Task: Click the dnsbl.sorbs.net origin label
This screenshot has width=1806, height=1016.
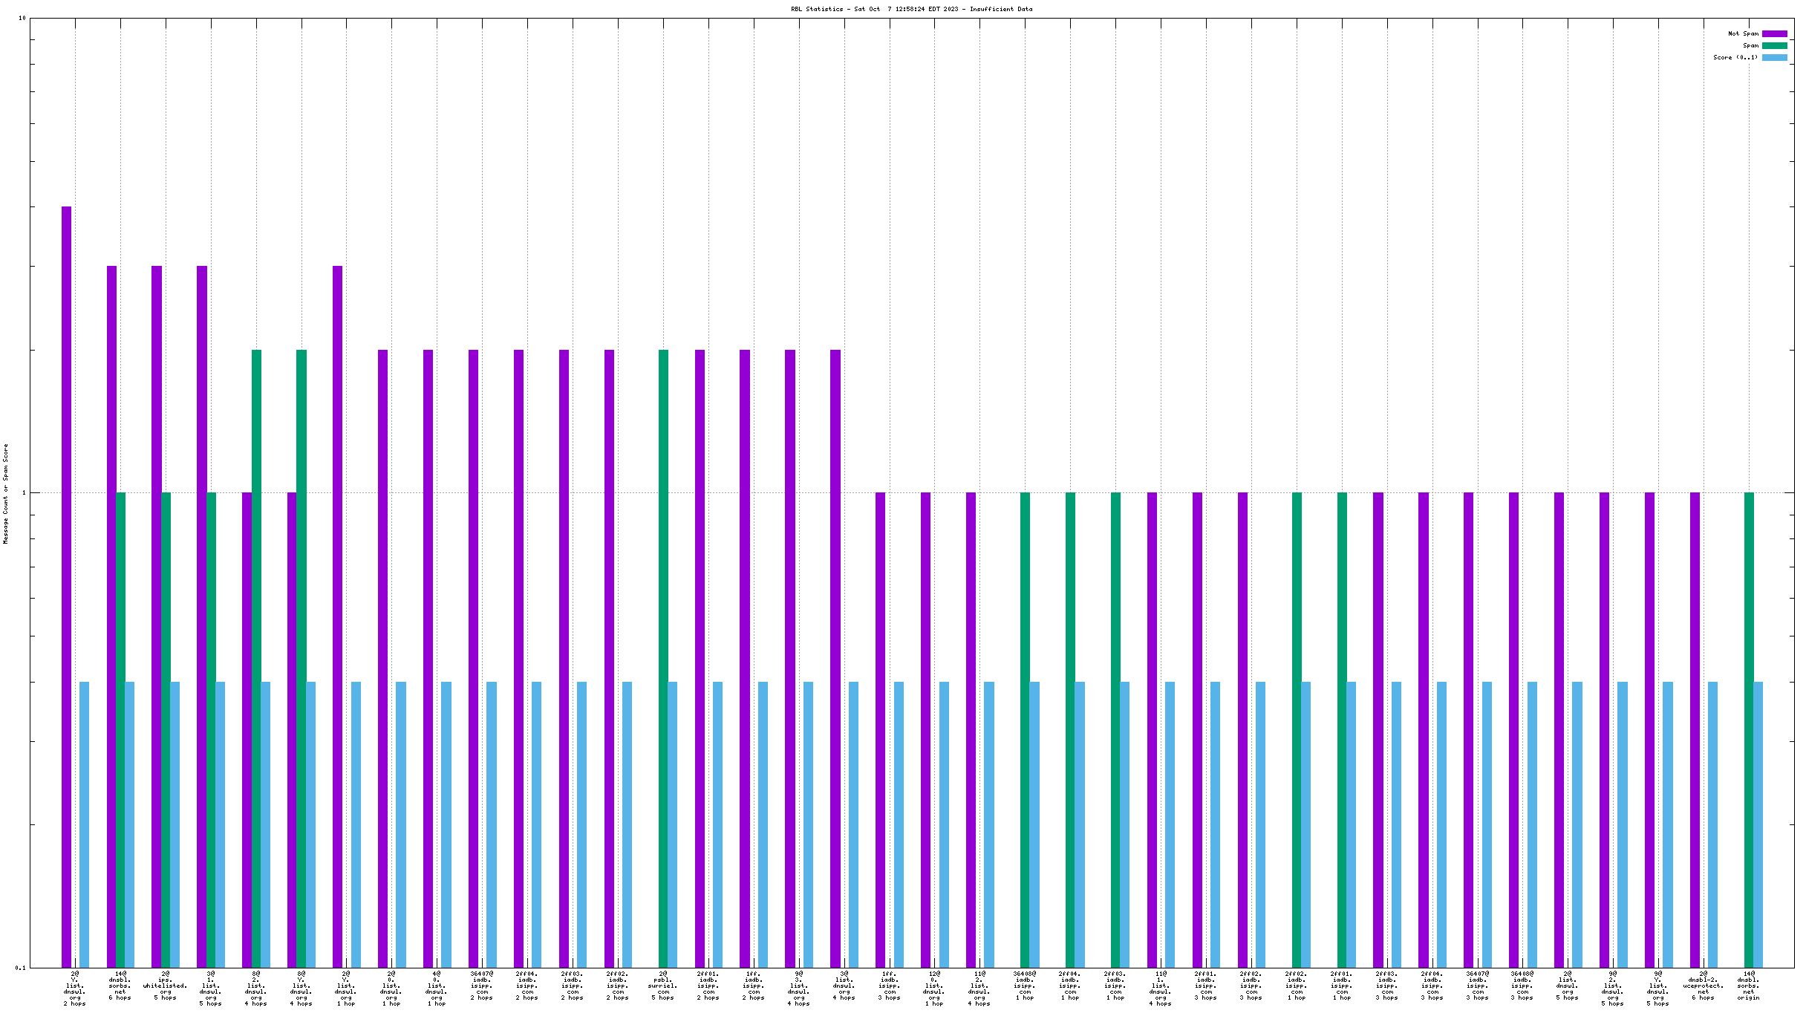Action: (1749, 986)
